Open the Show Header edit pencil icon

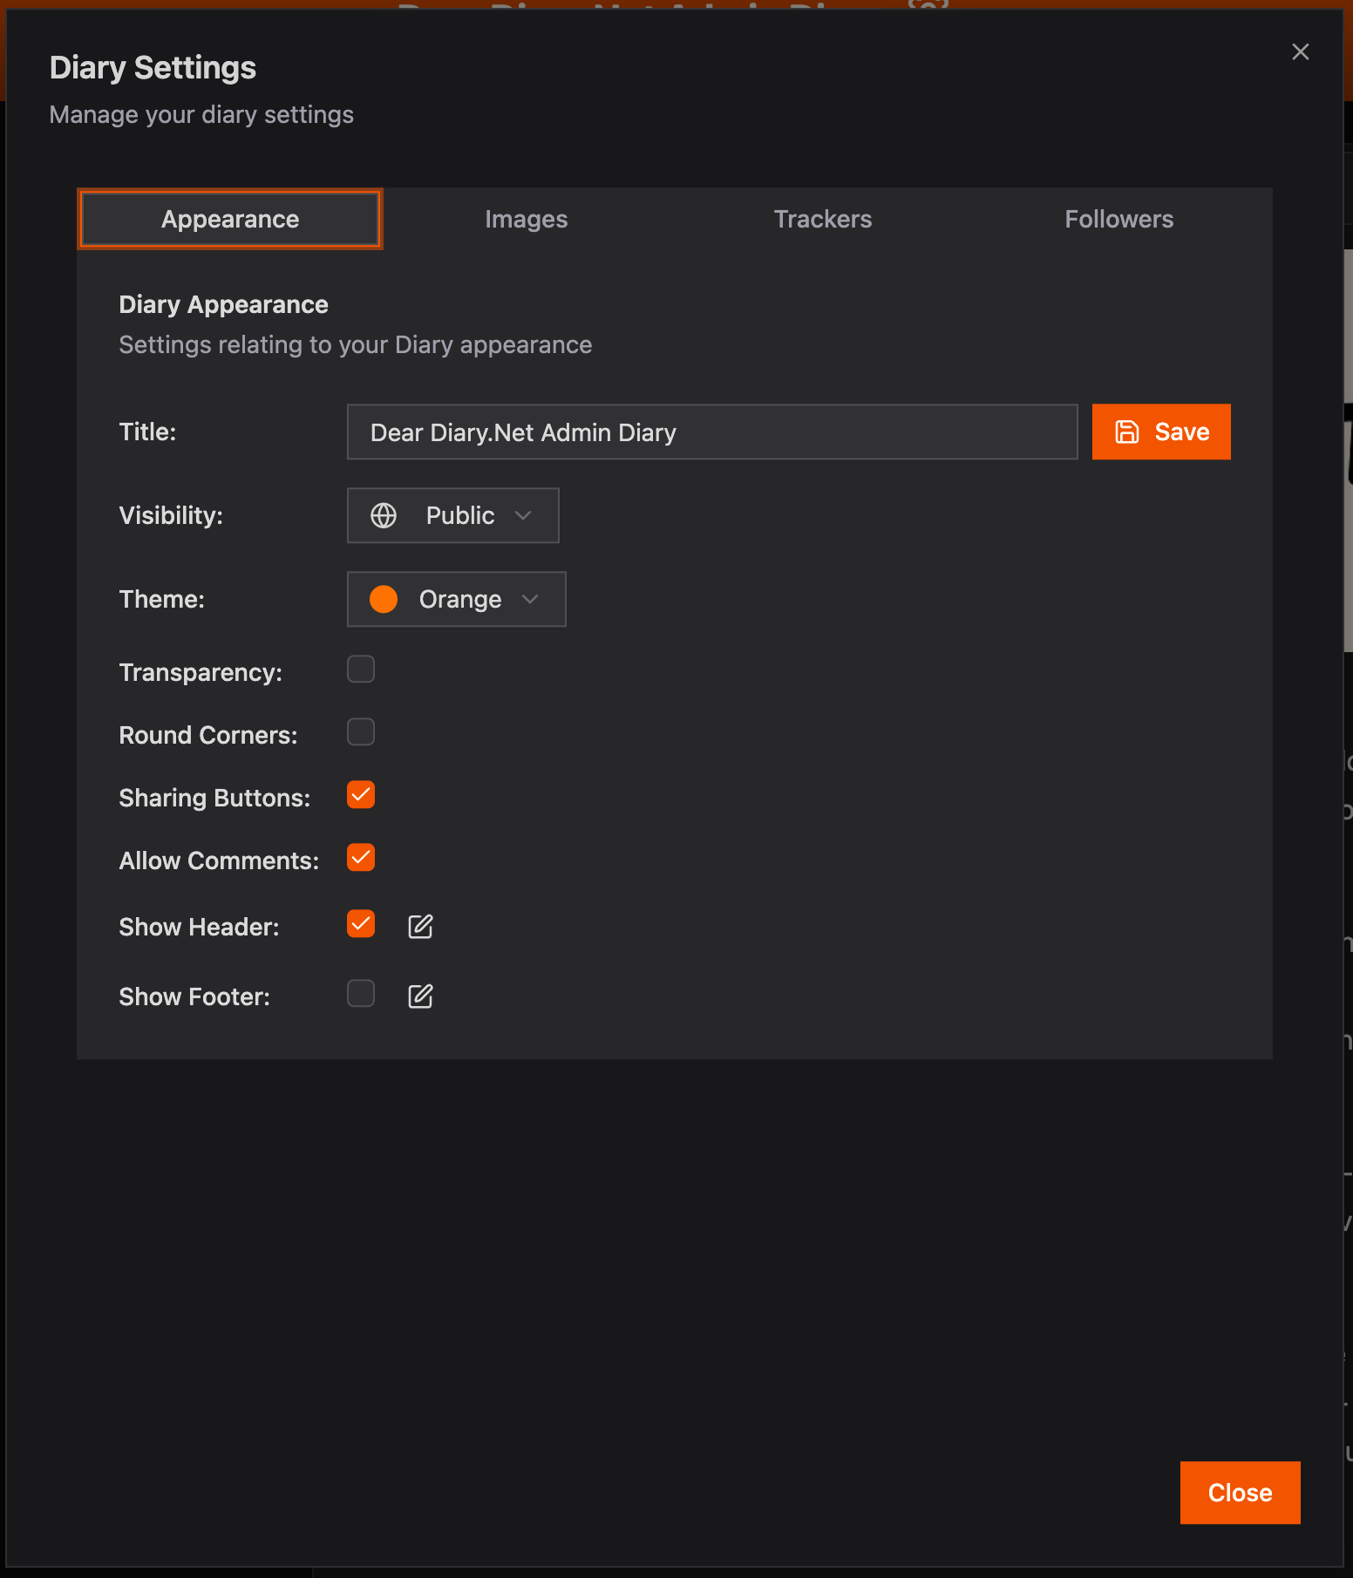(x=420, y=926)
